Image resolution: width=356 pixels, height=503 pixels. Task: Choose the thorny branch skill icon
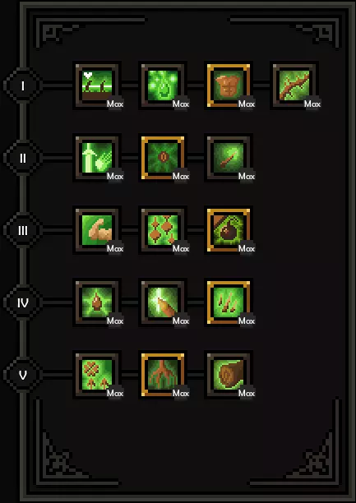294,85
